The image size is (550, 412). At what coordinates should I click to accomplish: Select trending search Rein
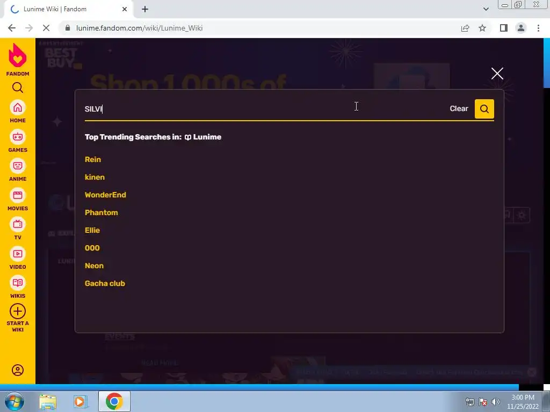click(x=92, y=159)
